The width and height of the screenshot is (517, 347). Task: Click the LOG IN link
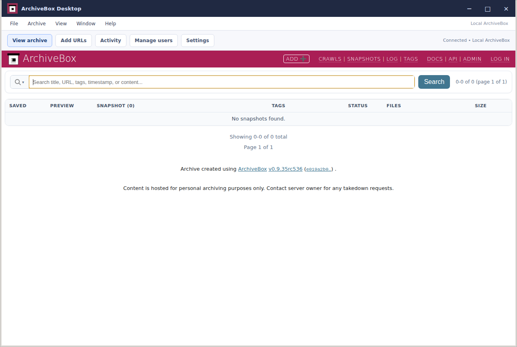point(500,59)
